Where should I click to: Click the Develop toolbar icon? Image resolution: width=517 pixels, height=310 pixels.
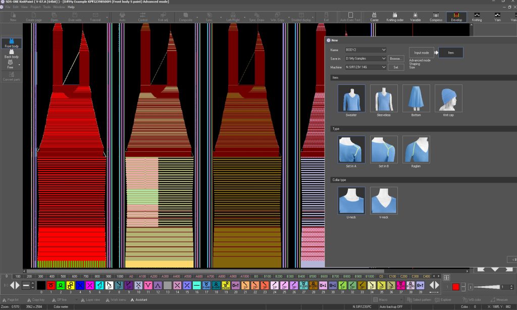tap(456, 17)
